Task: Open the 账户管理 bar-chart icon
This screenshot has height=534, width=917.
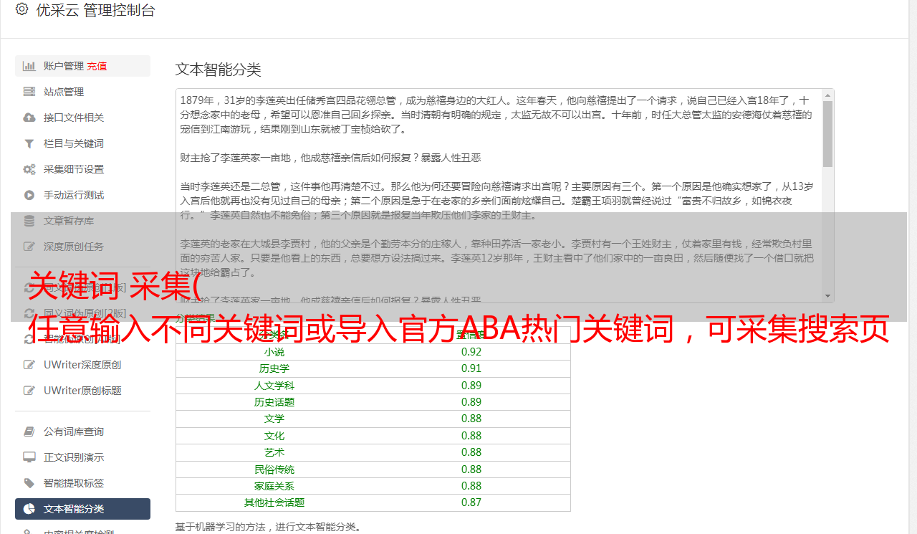Action: coord(29,66)
